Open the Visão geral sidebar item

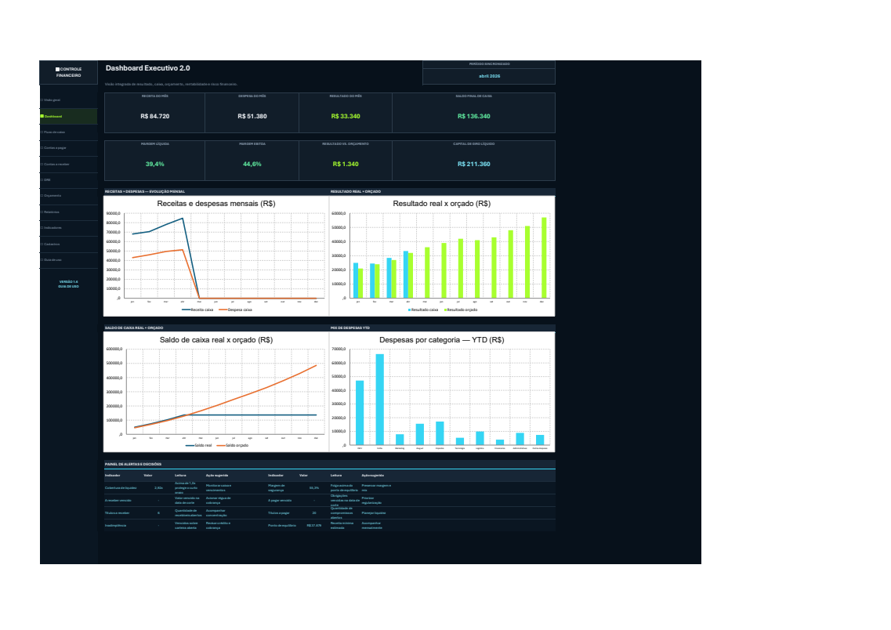point(68,100)
